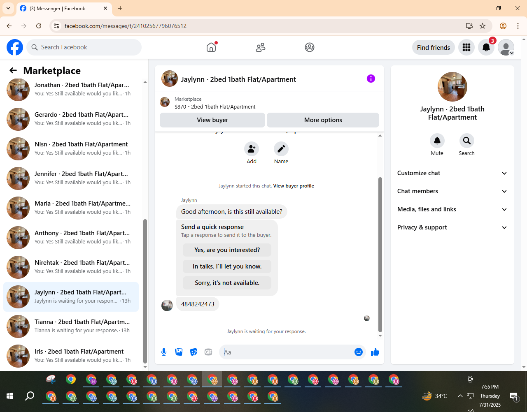Search in conversation magnifier icon
Screen dimensions: 527x412
pyautogui.click(x=467, y=141)
